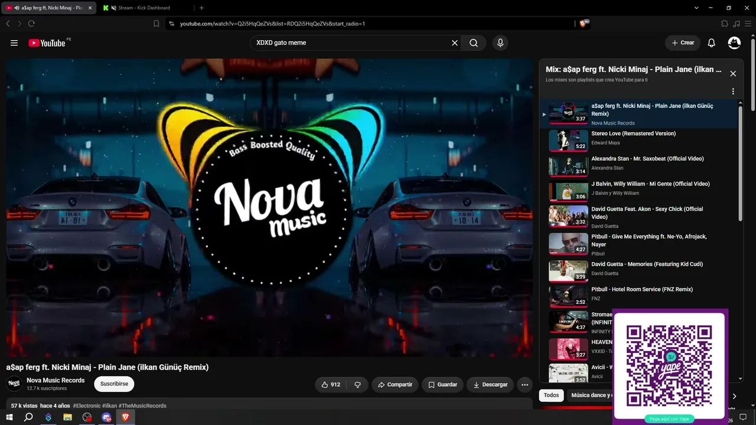
Task: Open the Brave main menu
Action: pos(748,24)
